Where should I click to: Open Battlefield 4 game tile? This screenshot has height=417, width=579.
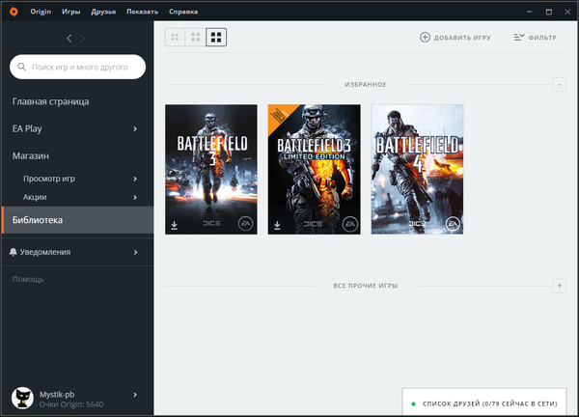pyautogui.click(x=417, y=169)
